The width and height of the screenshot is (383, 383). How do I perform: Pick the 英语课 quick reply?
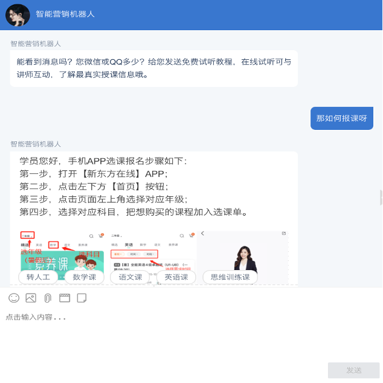click(x=176, y=277)
